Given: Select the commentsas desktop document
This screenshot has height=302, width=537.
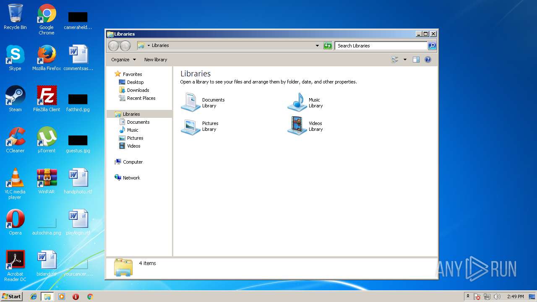Looking at the screenshot, I should 78,58.
